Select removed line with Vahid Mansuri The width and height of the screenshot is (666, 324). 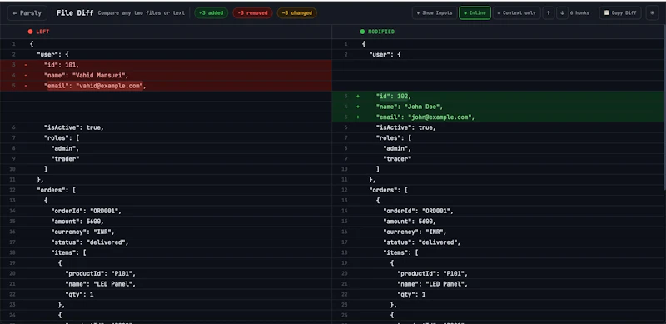(166, 75)
